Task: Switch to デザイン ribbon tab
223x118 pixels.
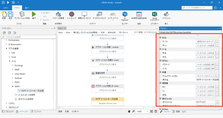Action: pos(17,8)
